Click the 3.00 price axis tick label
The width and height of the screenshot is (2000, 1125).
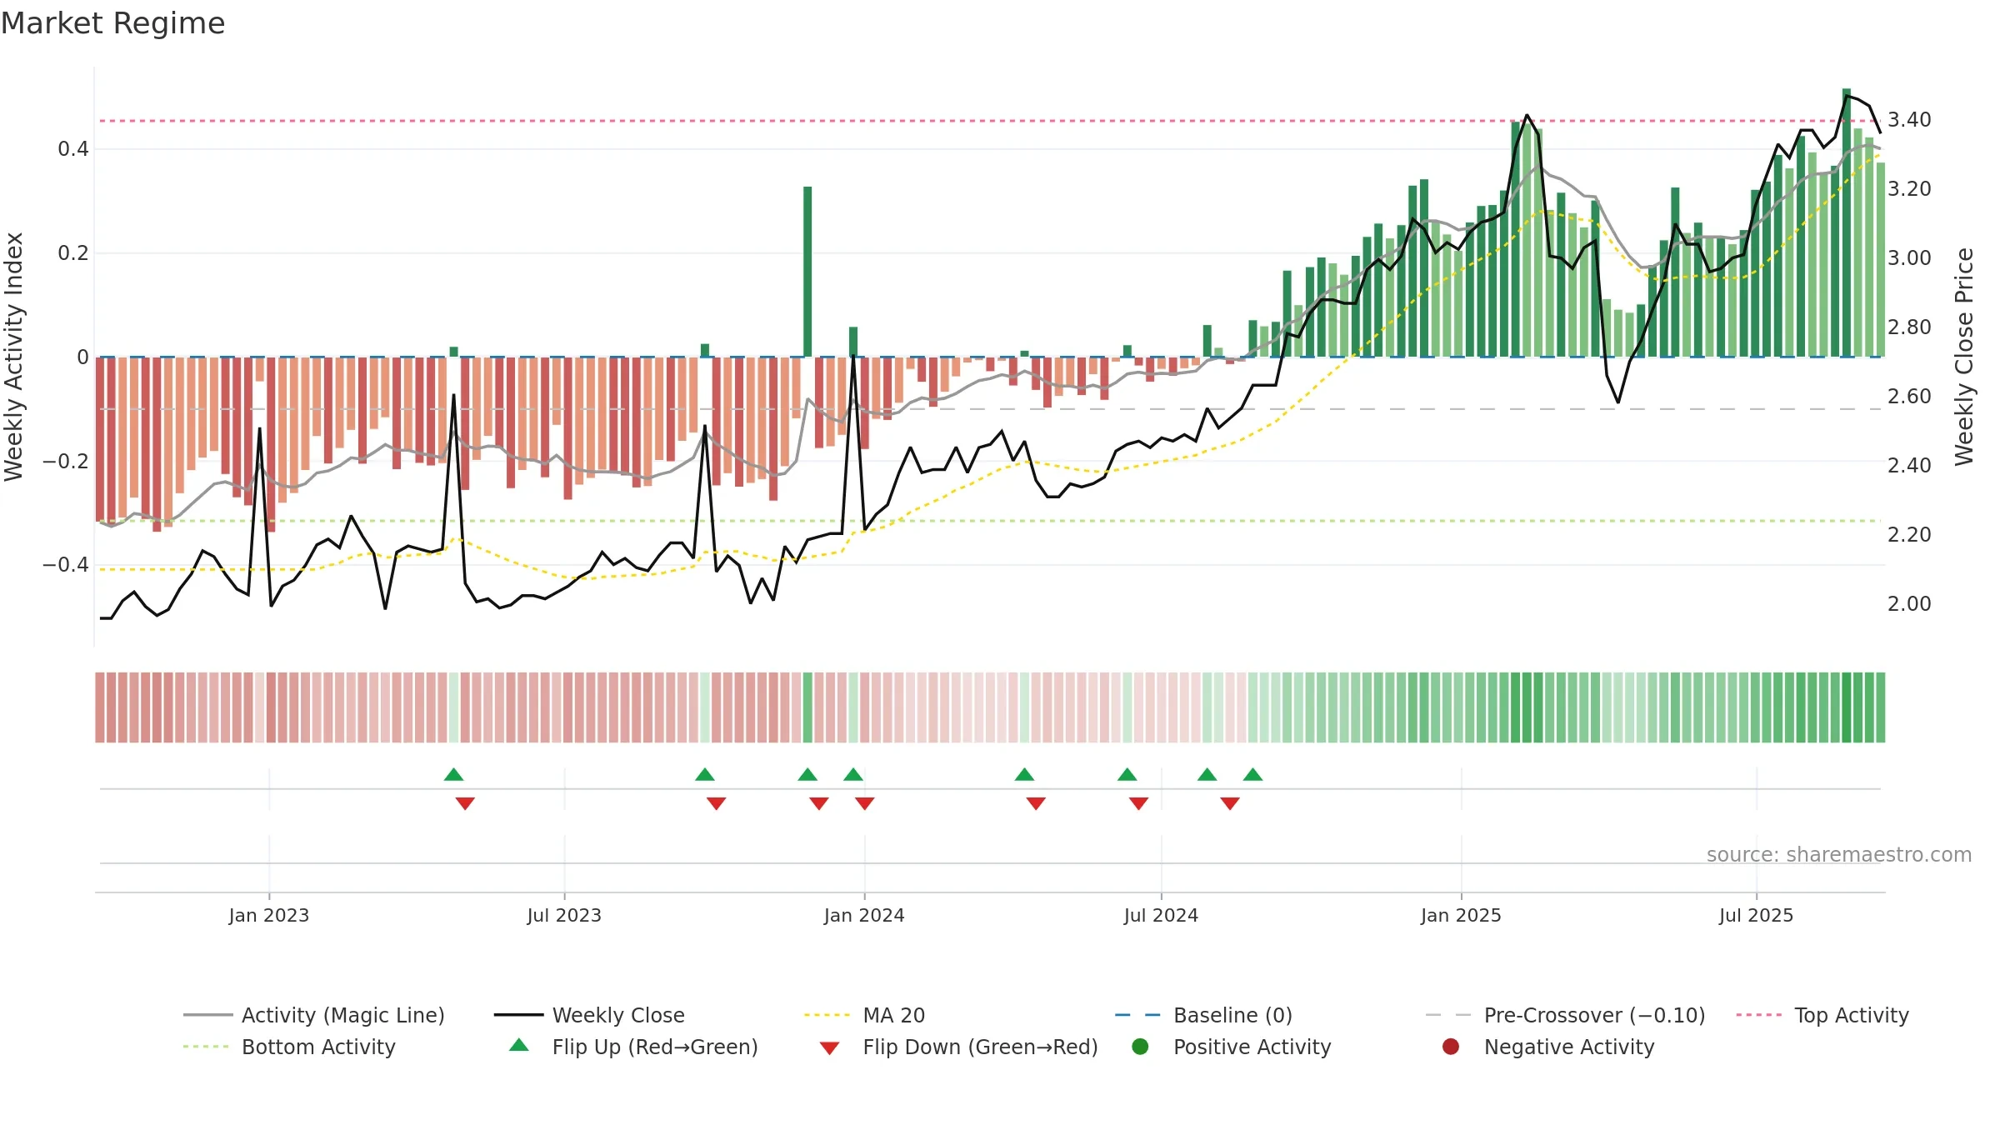[1909, 258]
